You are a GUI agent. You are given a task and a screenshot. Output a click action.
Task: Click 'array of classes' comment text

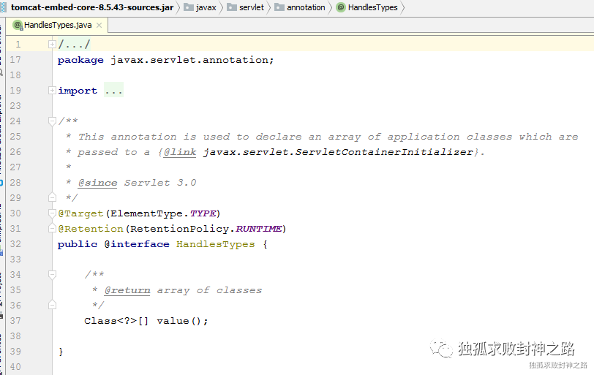point(209,290)
